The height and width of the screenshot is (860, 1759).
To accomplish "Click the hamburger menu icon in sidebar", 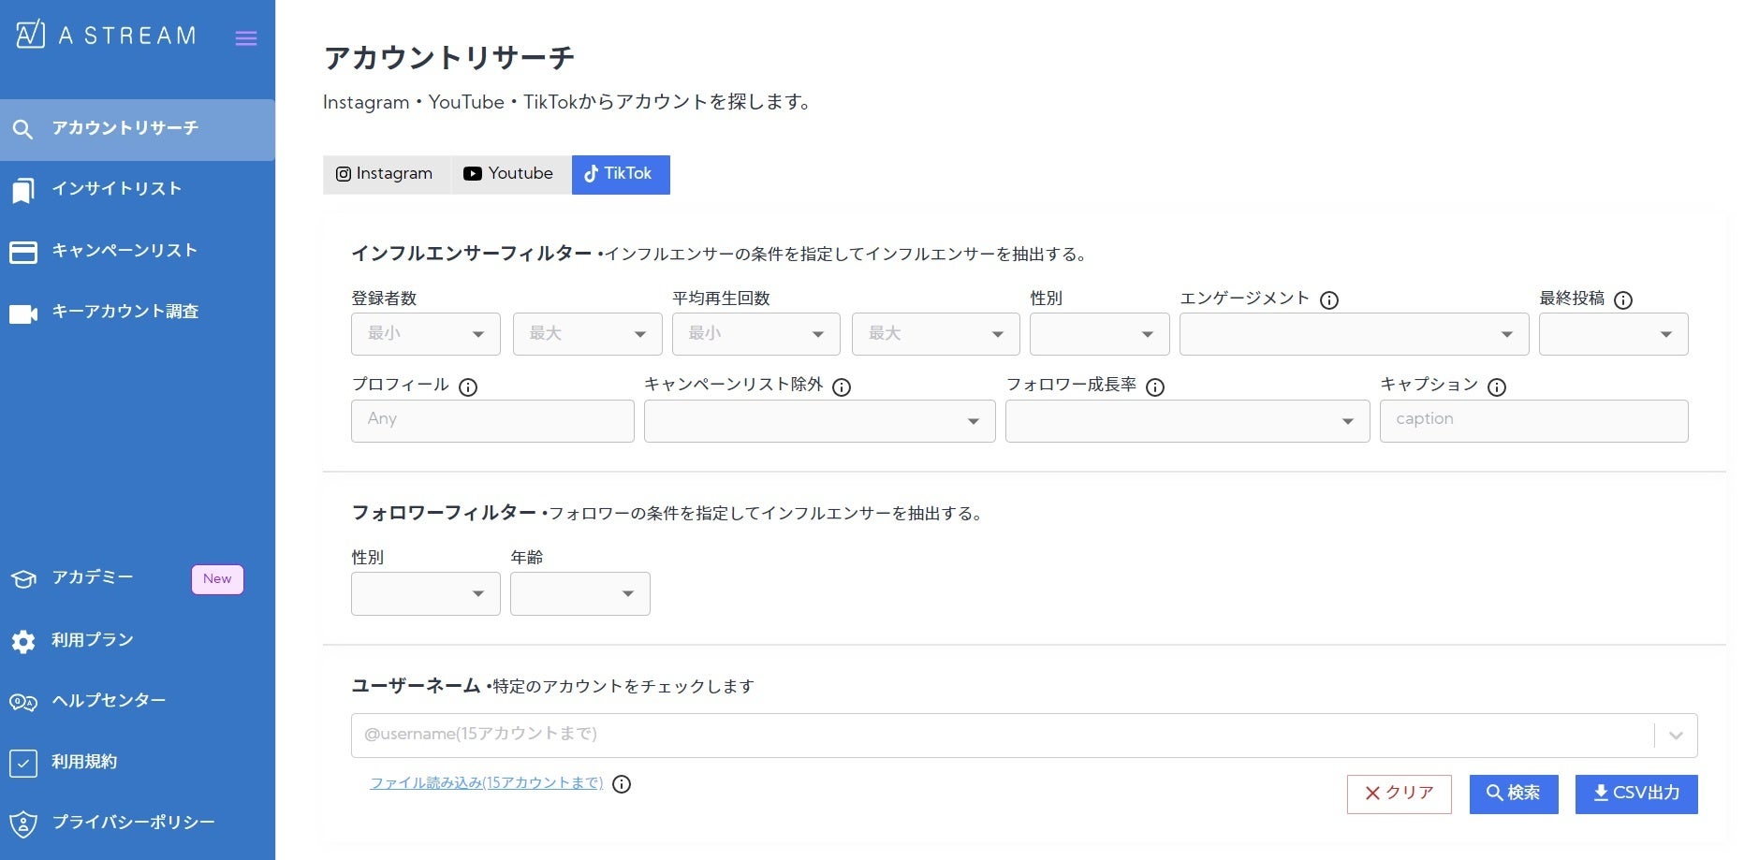I will click(x=245, y=38).
